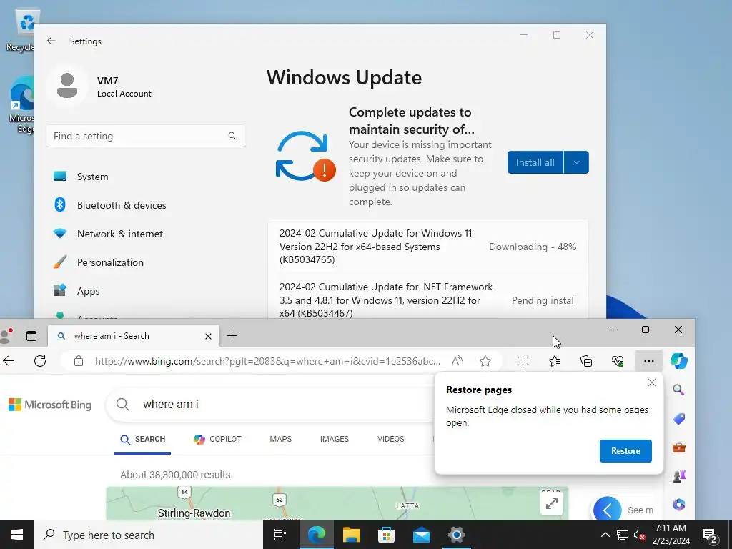Open the VM7 Local Account profile

point(100,86)
